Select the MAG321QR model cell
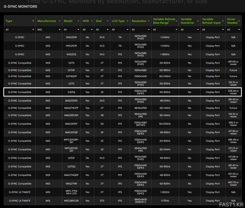This screenshot has width=245, height=208. click(71, 132)
